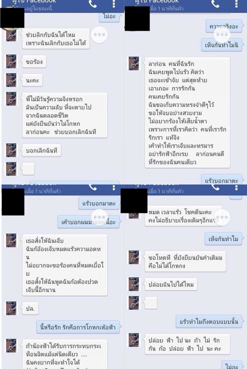The image size is (247, 369).
Task: Tap the typing-dots chat head beside "หมด เวลาแร้ว โชคดีนะคะ"
Action: click(x=222, y=217)
